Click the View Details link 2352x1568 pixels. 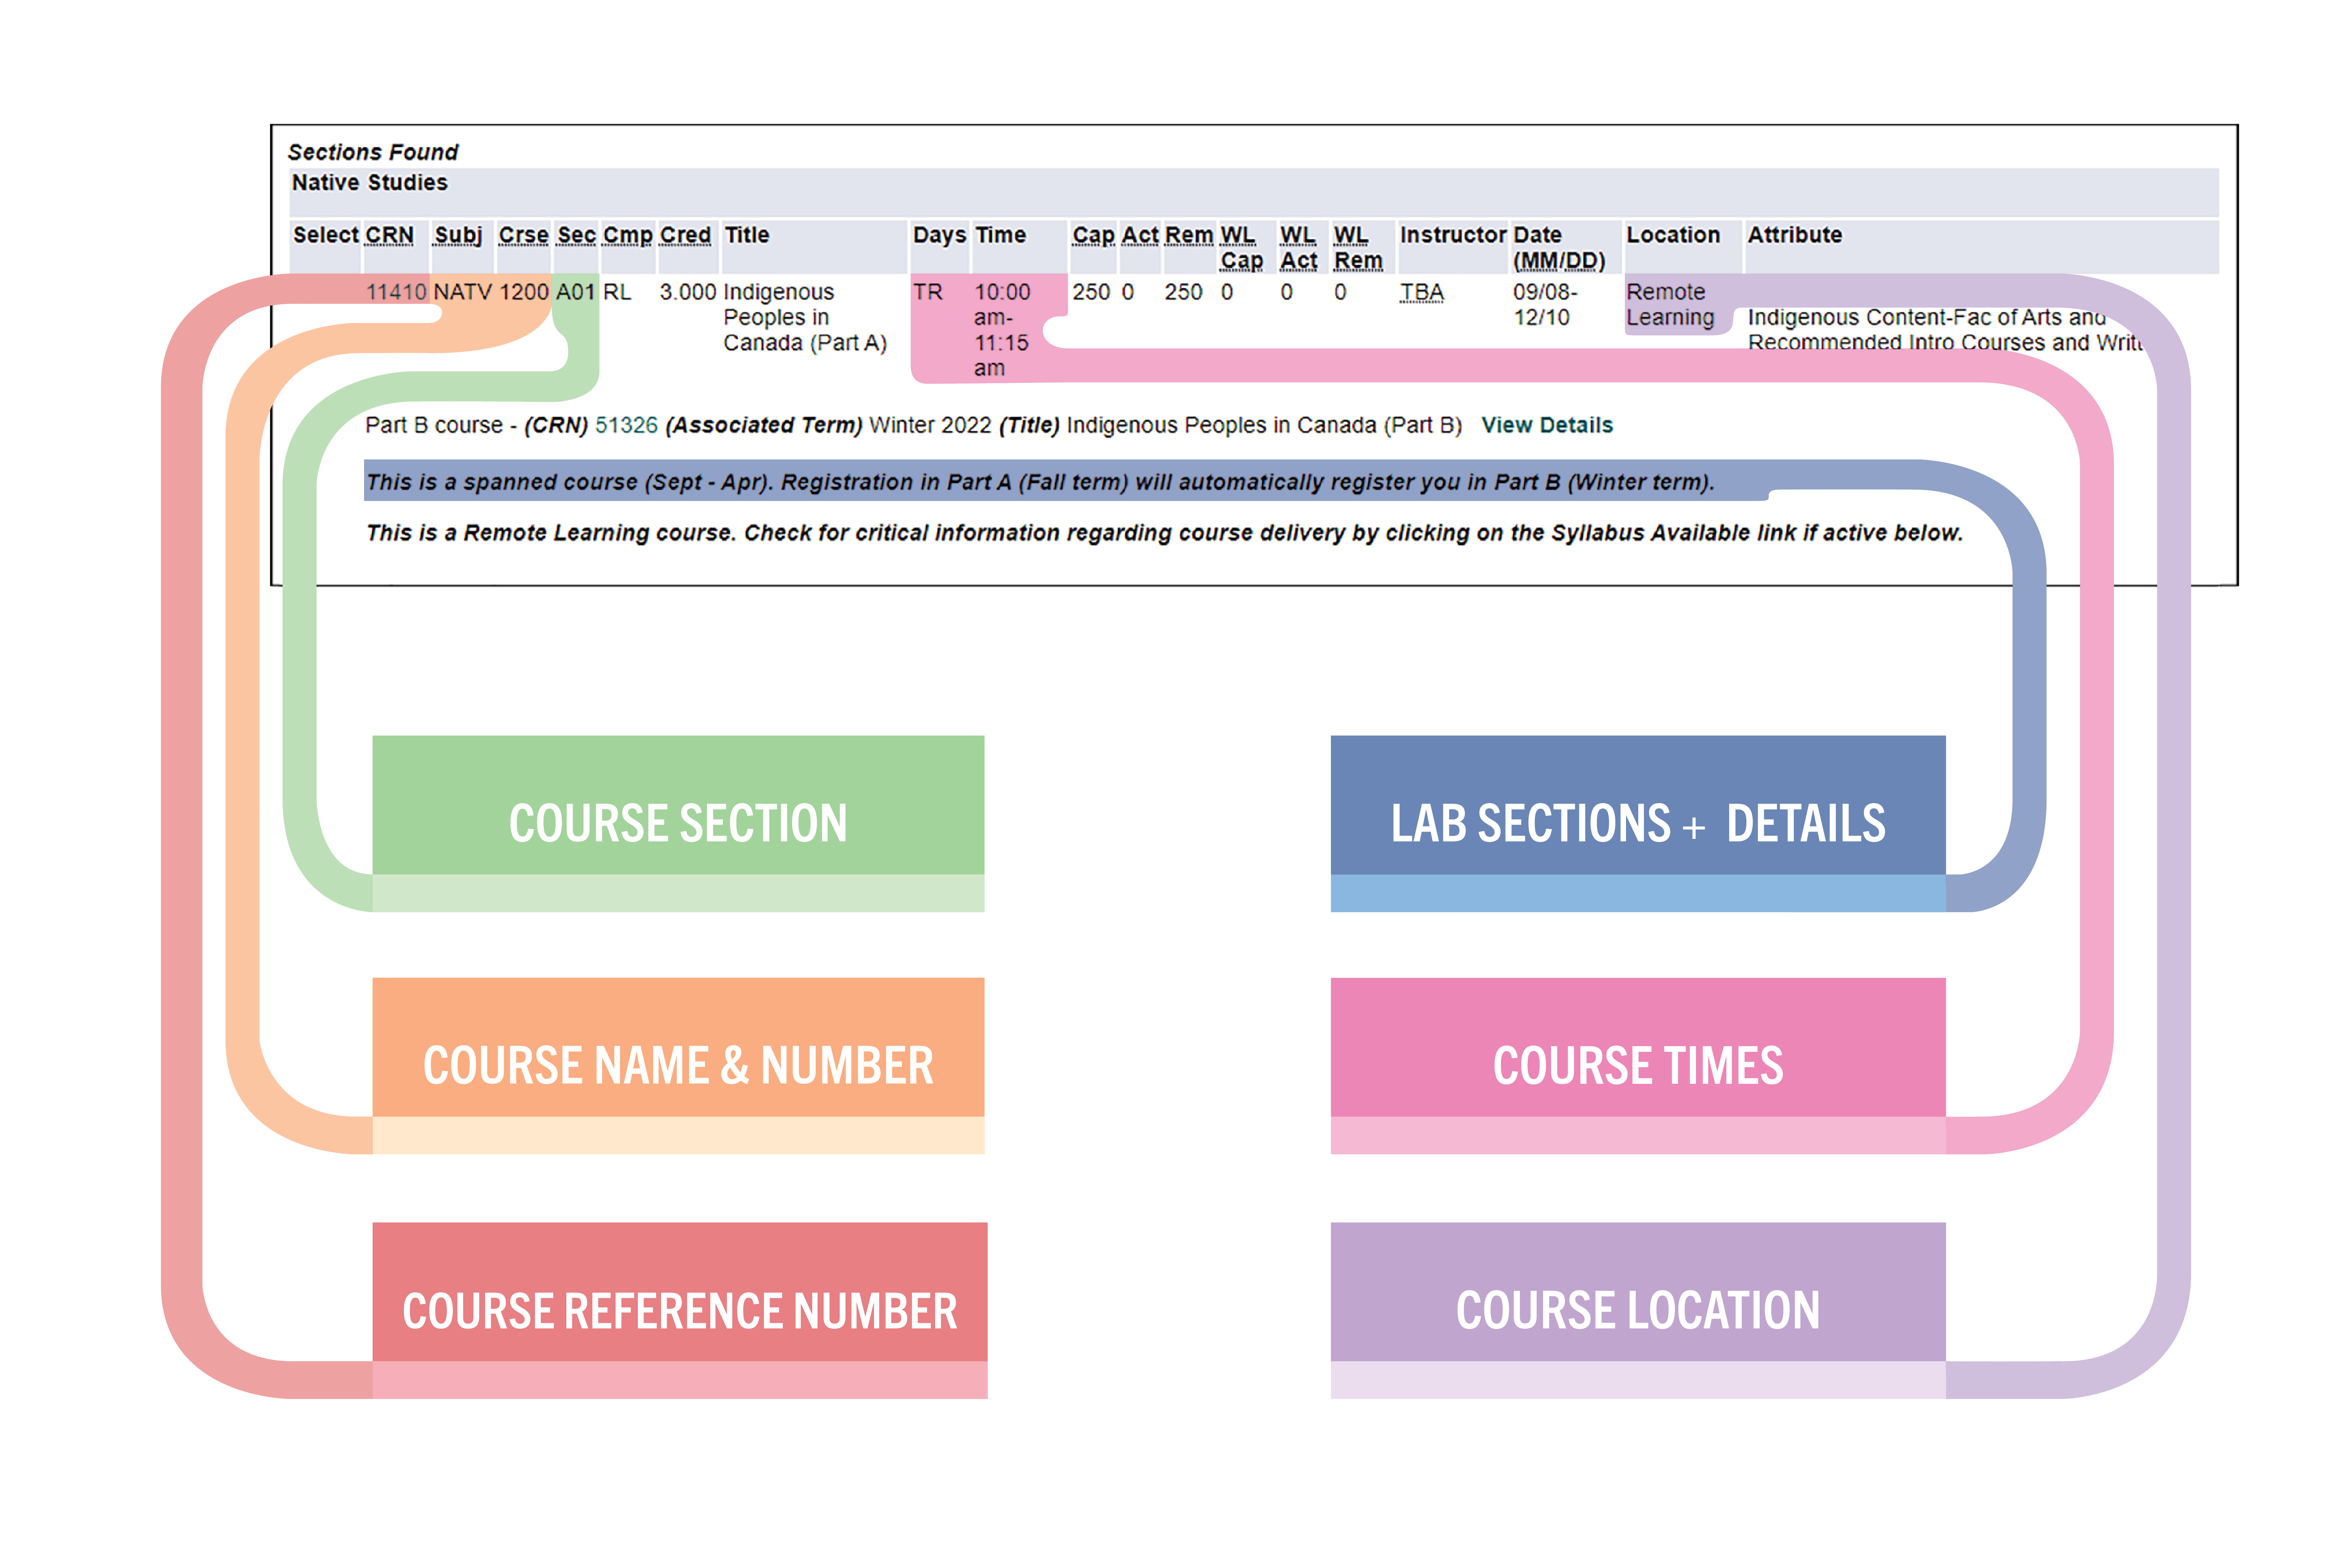coord(1546,425)
